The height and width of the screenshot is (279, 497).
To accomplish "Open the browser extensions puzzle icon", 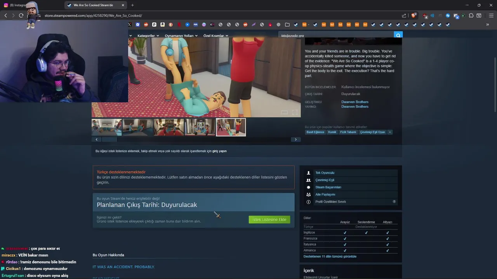I will point(471,15).
